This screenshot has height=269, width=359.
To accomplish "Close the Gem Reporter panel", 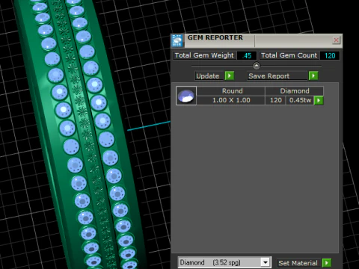I will tap(336, 40).
